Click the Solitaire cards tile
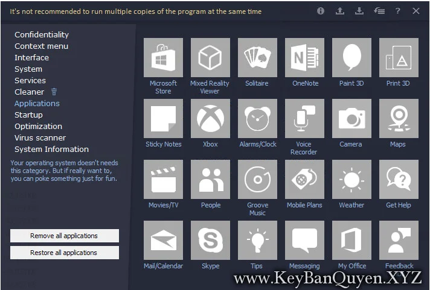Image resolution: width=430 pixels, height=290 pixels. 257,57
